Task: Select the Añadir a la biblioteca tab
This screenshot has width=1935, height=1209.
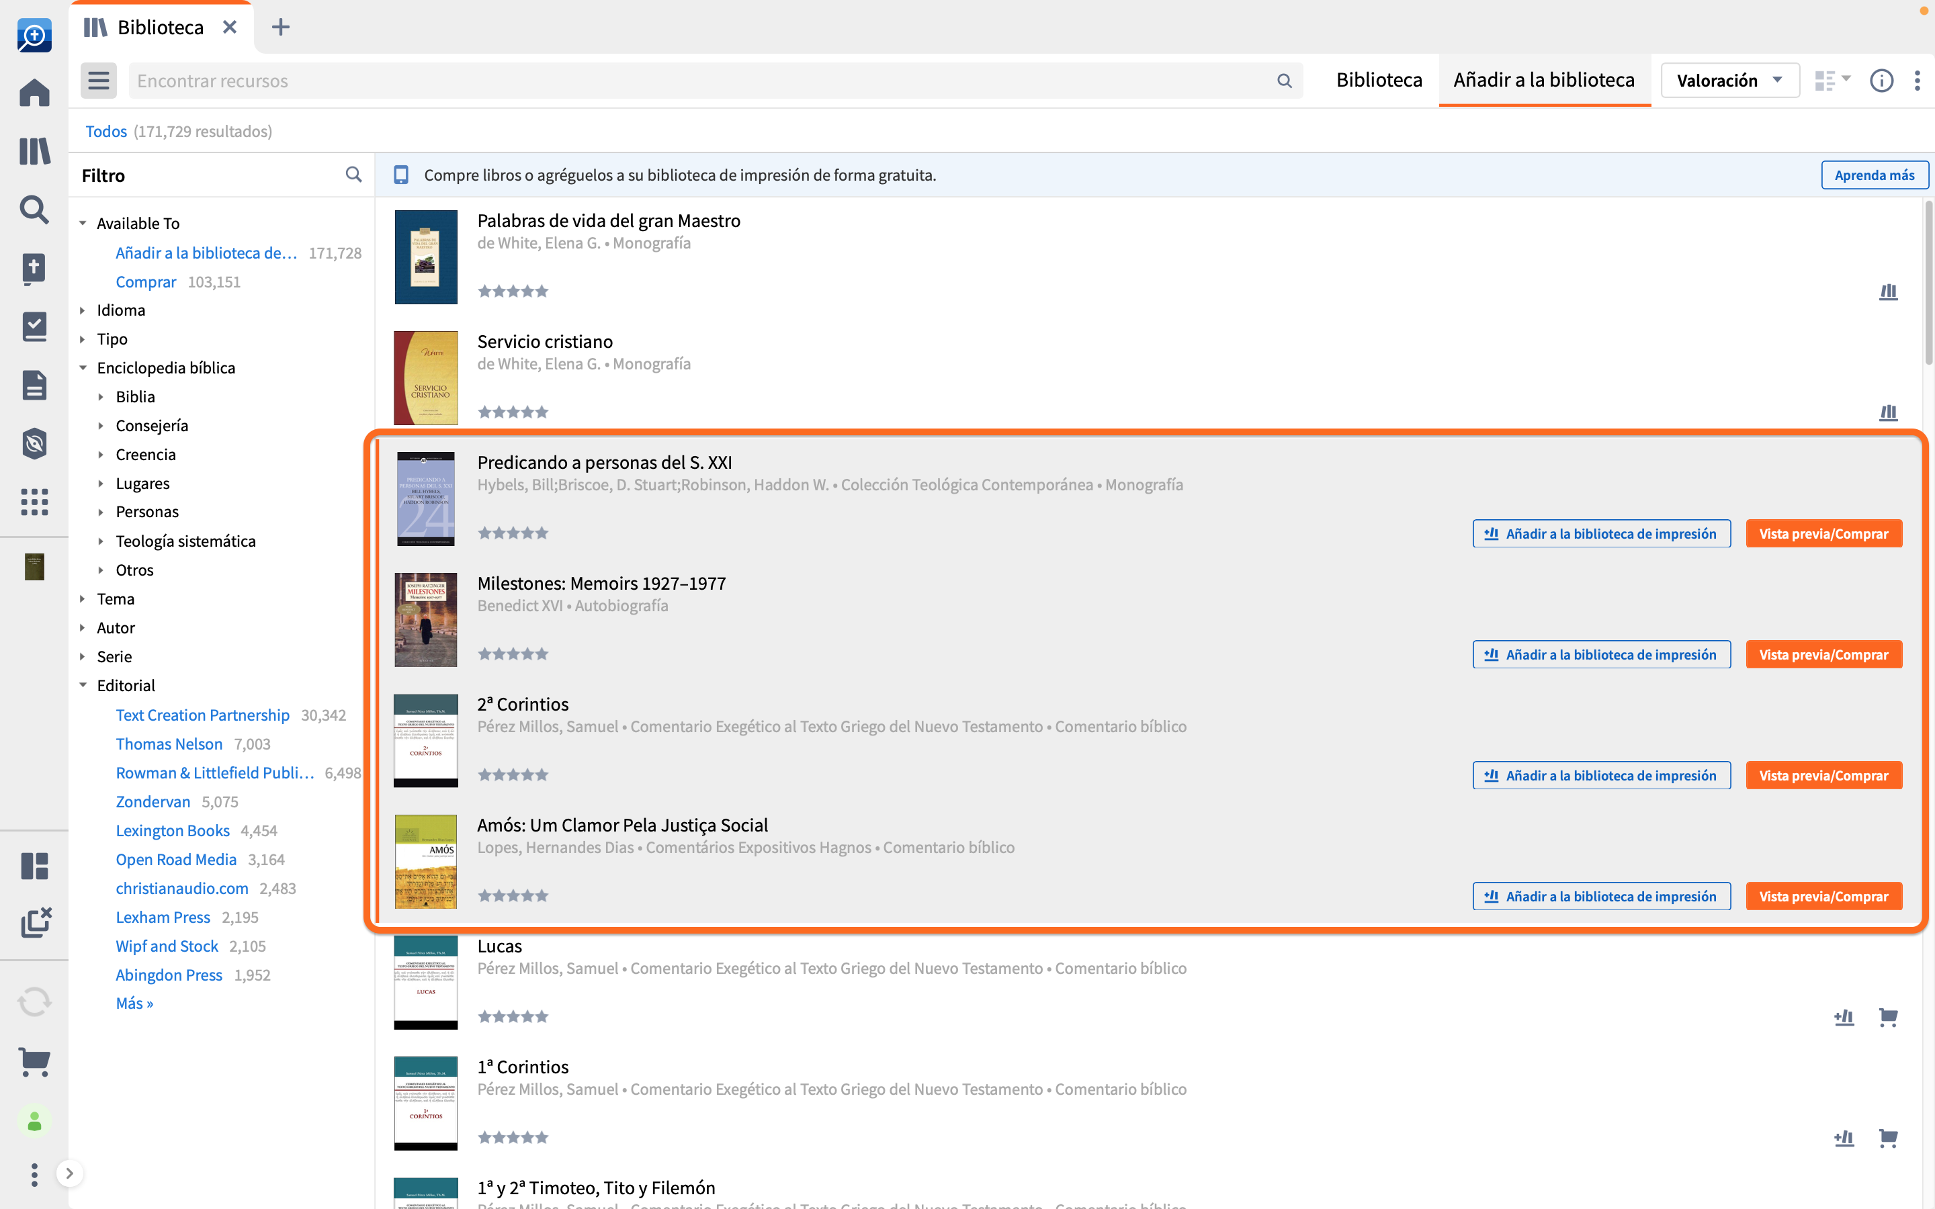Action: pos(1544,80)
